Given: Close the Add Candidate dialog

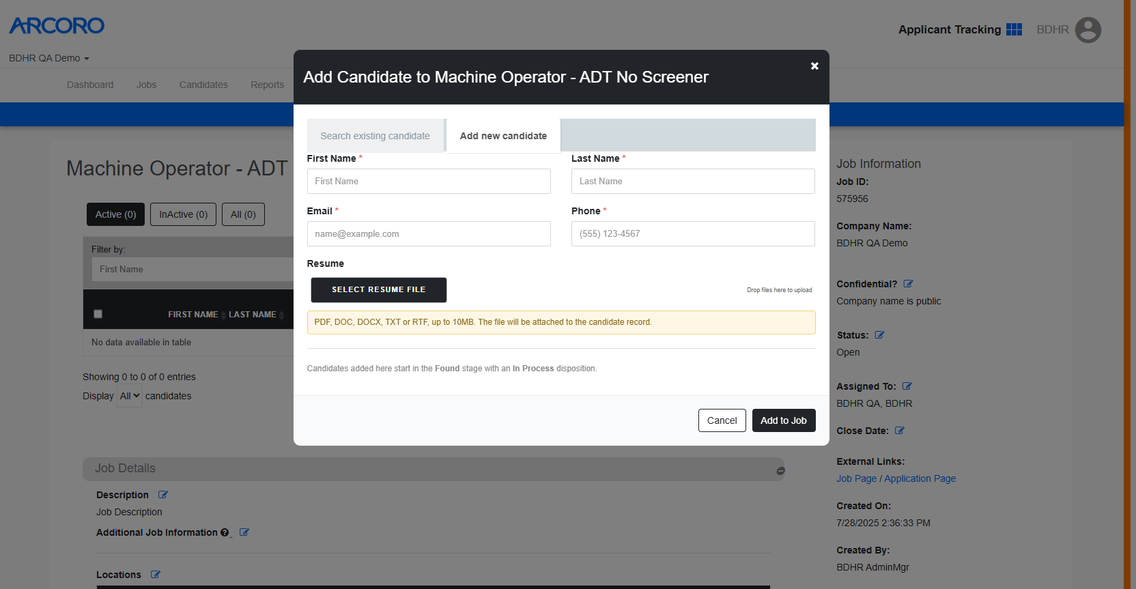Looking at the screenshot, I should pyautogui.click(x=814, y=66).
